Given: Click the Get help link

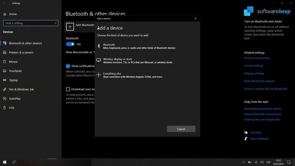Looking at the screenshot, I should click(256, 133).
